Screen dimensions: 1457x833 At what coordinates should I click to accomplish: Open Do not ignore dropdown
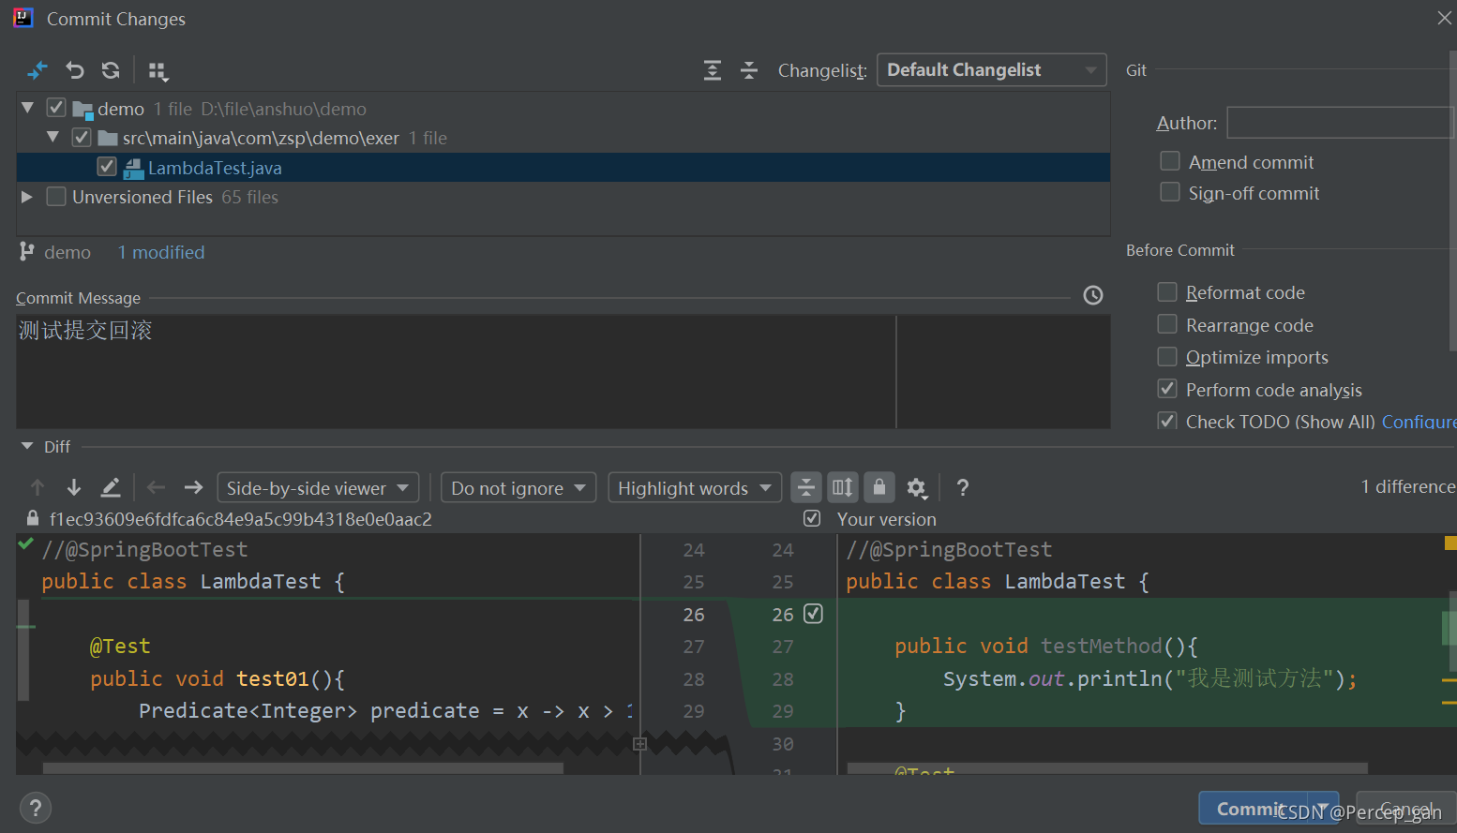click(x=518, y=488)
